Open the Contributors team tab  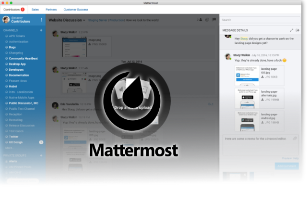[x=14, y=10]
